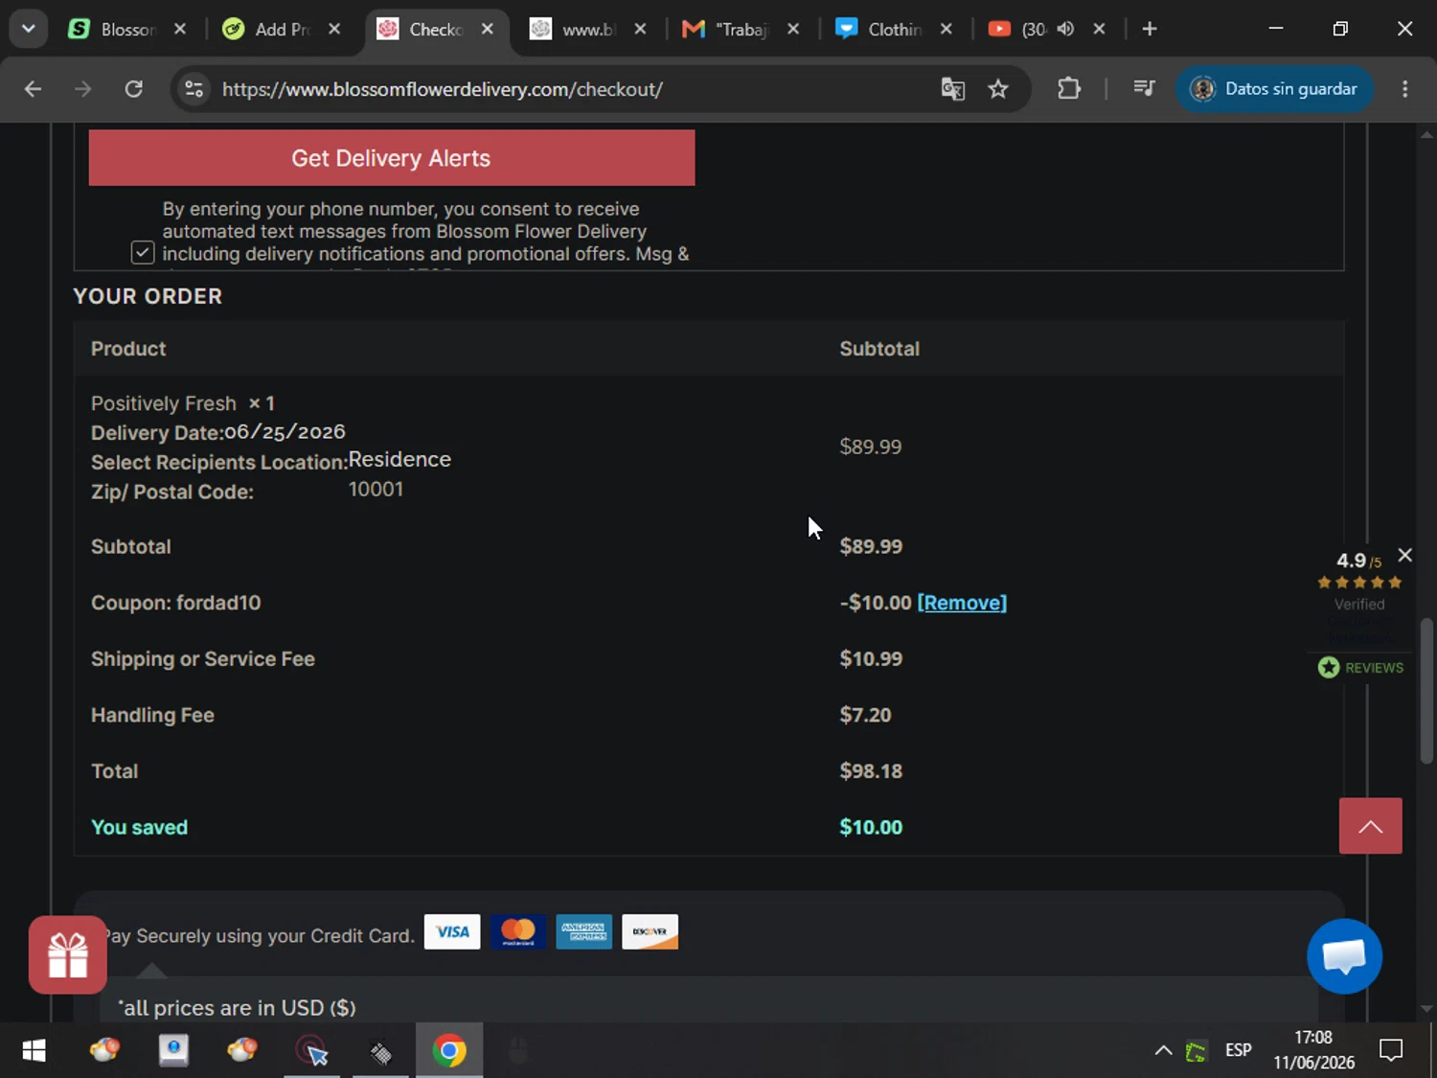Image resolution: width=1437 pixels, height=1078 pixels.
Task: Click the Mastercard logo
Action: [518, 931]
